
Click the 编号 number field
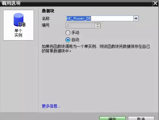[80, 25]
